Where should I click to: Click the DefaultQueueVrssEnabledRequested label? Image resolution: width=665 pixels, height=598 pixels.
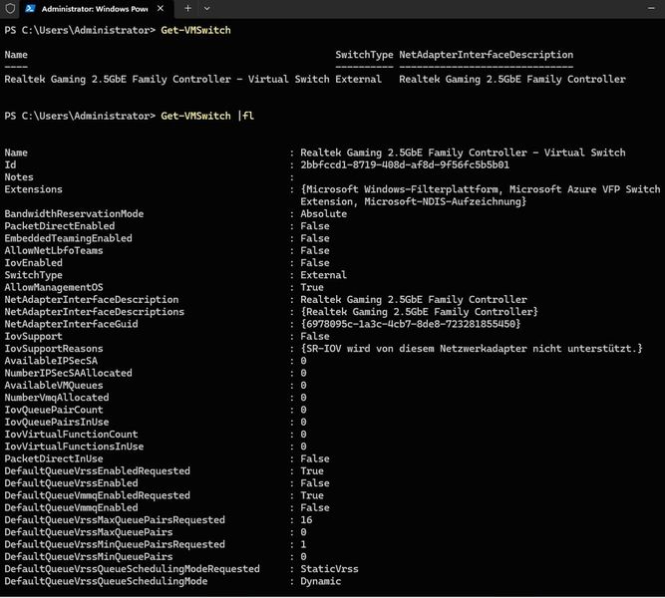[98, 471]
